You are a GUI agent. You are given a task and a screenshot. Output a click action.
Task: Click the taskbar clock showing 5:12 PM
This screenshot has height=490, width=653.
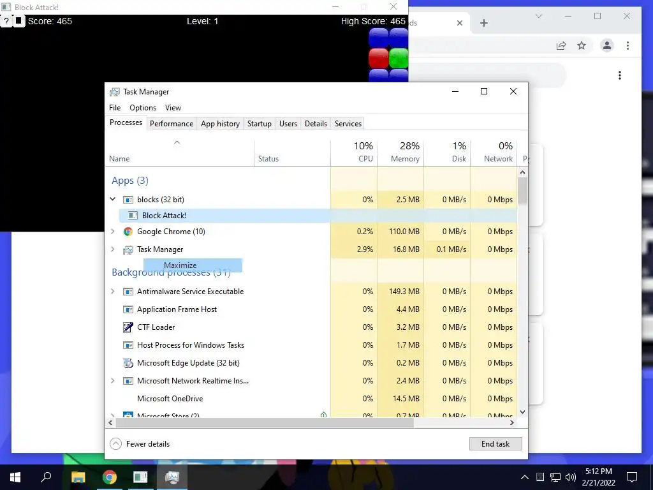click(598, 477)
